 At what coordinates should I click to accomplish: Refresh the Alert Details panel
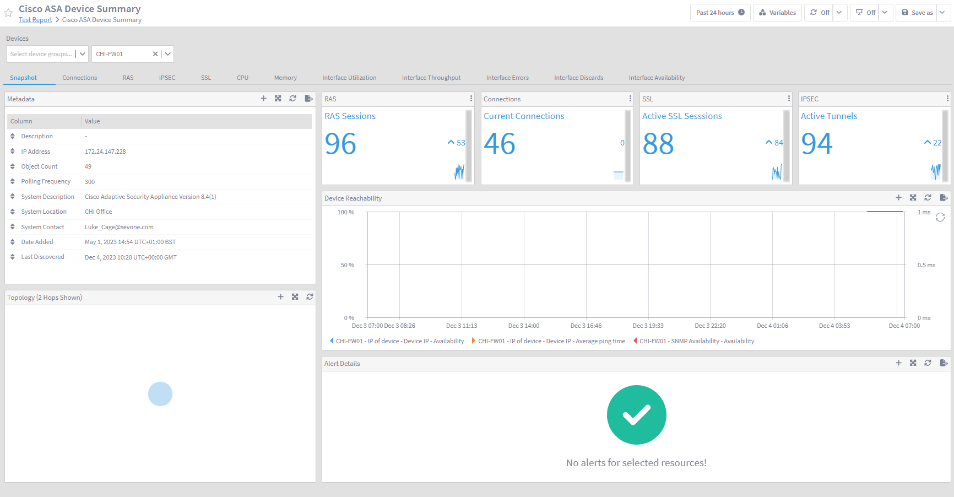pyautogui.click(x=928, y=363)
